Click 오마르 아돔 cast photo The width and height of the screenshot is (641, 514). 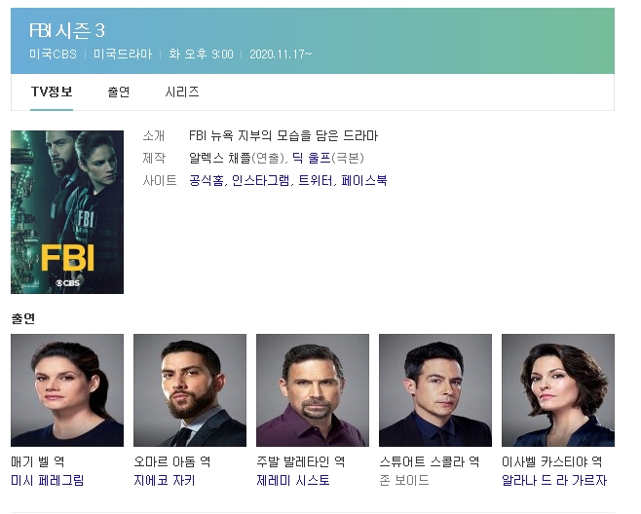pyautogui.click(x=190, y=390)
